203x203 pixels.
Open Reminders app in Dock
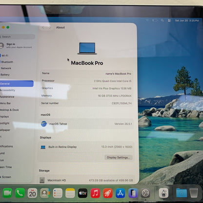click(x=58, y=193)
